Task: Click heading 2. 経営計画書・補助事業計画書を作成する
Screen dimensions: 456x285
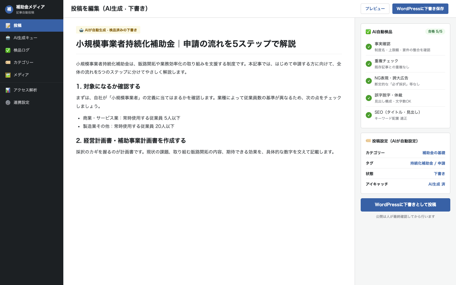Action: 131,141
